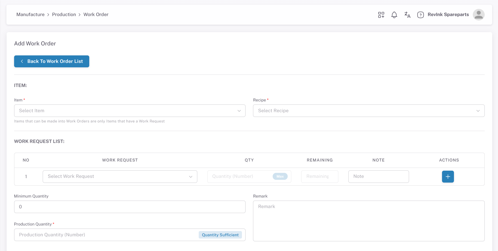Screen dimensions: 498x251
Task: Click the user profile avatar
Action: click(x=478, y=15)
